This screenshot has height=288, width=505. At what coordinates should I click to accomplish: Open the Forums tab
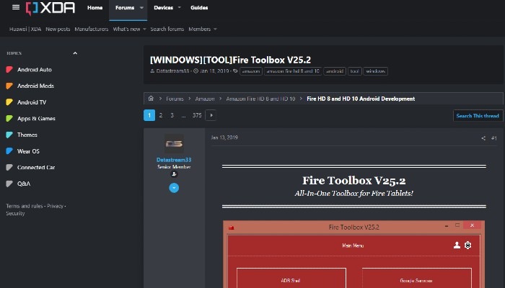125,8
